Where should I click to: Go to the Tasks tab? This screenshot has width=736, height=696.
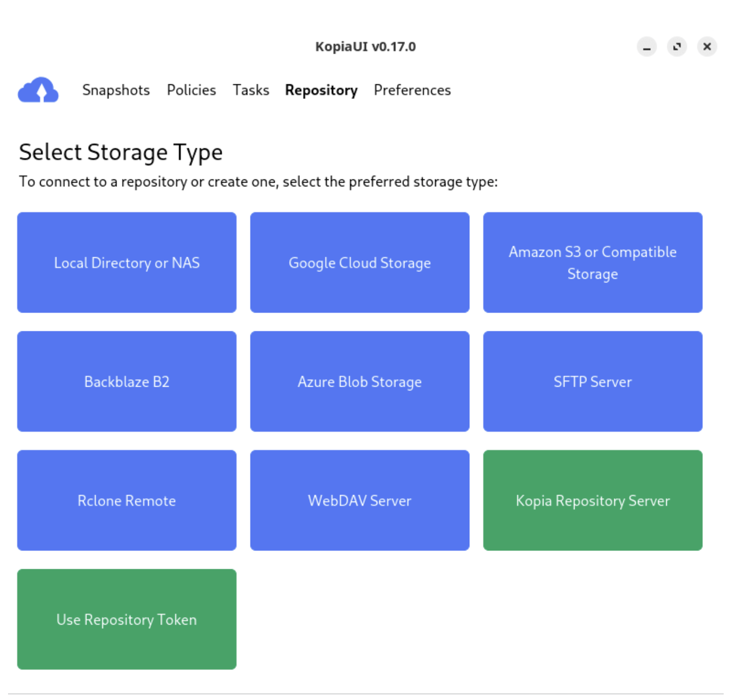pyautogui.click(x=251, y=90)
